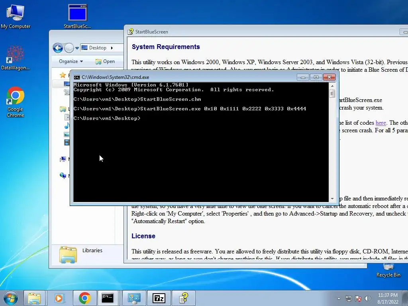
Task: Click the StartBlueScreen.exe 0x10 command line
Action: pos(190,109)
